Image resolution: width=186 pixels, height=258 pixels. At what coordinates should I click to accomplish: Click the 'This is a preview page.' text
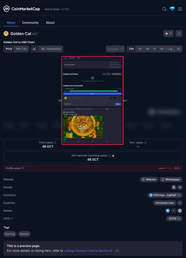(x=23, y=246)
